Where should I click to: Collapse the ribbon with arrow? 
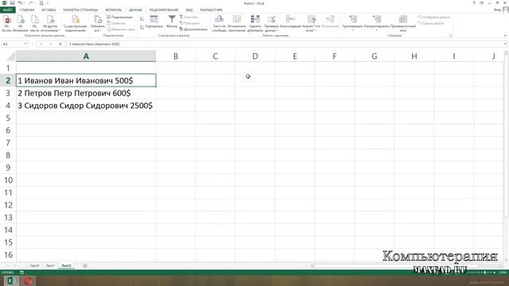click(505, 36)
